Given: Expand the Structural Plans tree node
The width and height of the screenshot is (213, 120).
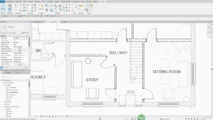Looking at the screenshot, I should pos(3,83).
